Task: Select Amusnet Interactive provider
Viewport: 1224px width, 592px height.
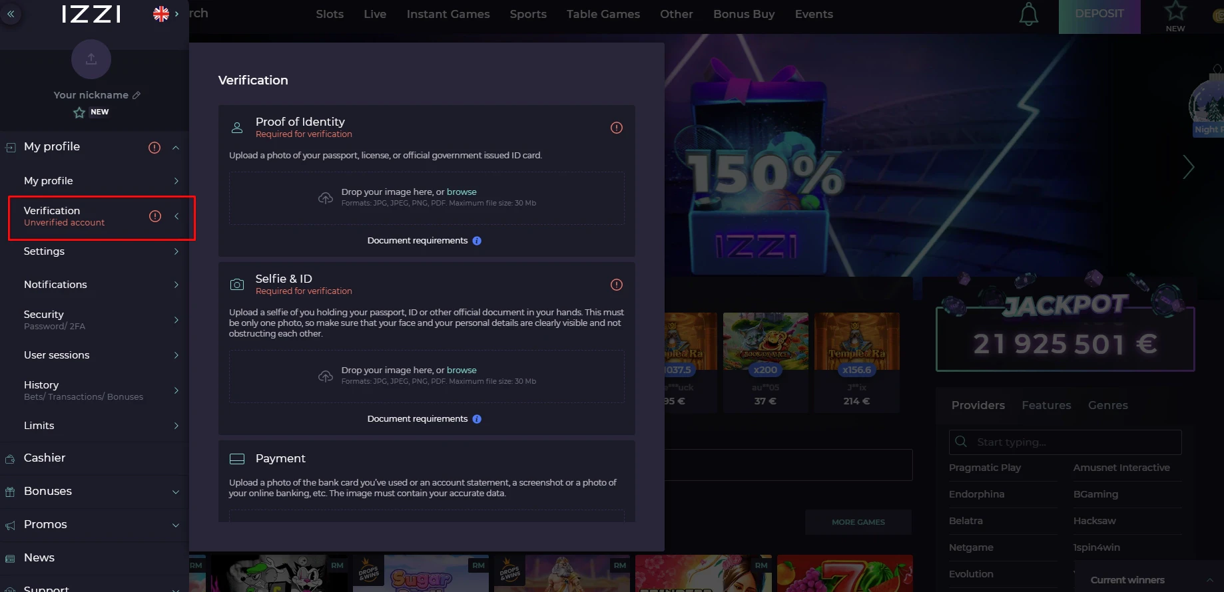Action: 1121,468
